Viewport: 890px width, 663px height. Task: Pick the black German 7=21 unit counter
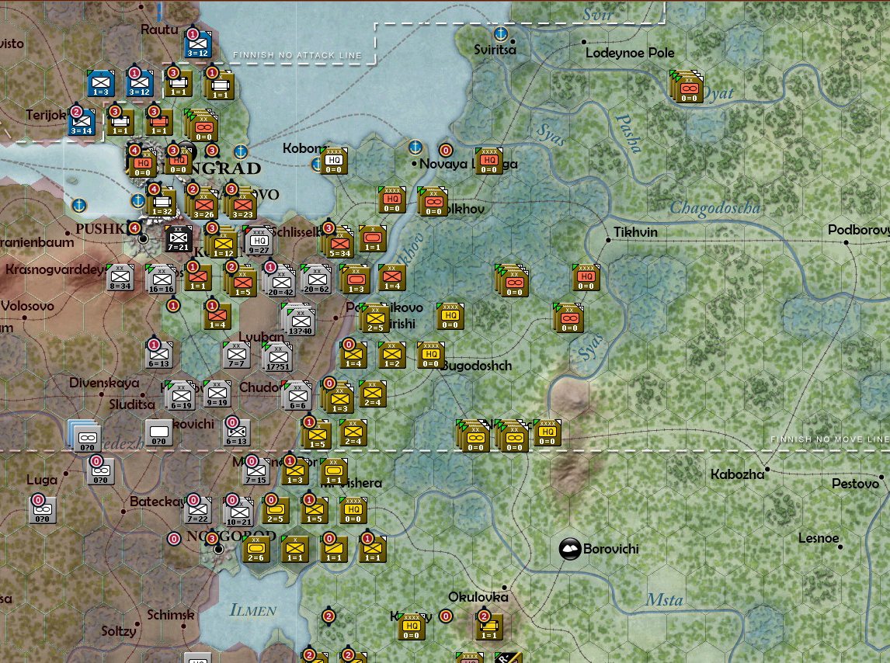point(178,239)
